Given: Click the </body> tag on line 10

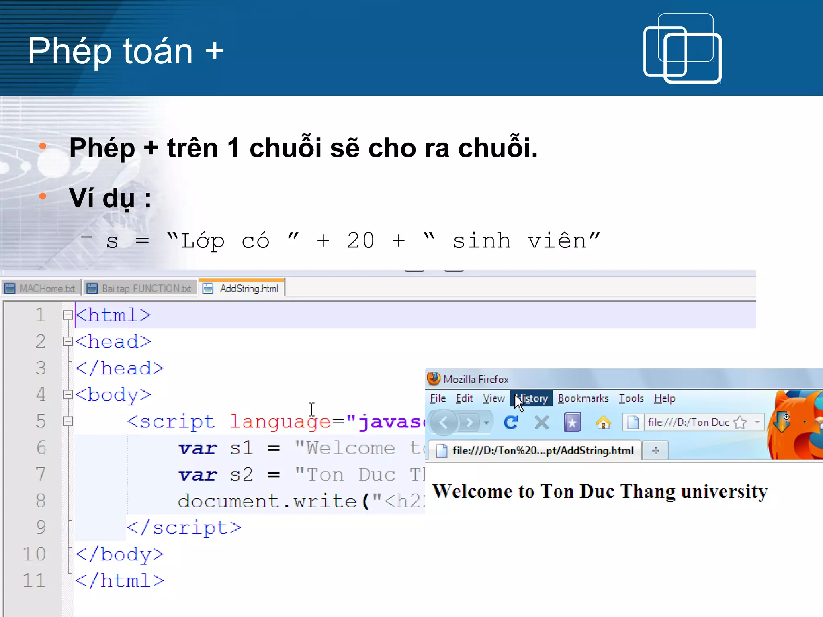Looking at the screenshot, I should click(x=120, y=554).
